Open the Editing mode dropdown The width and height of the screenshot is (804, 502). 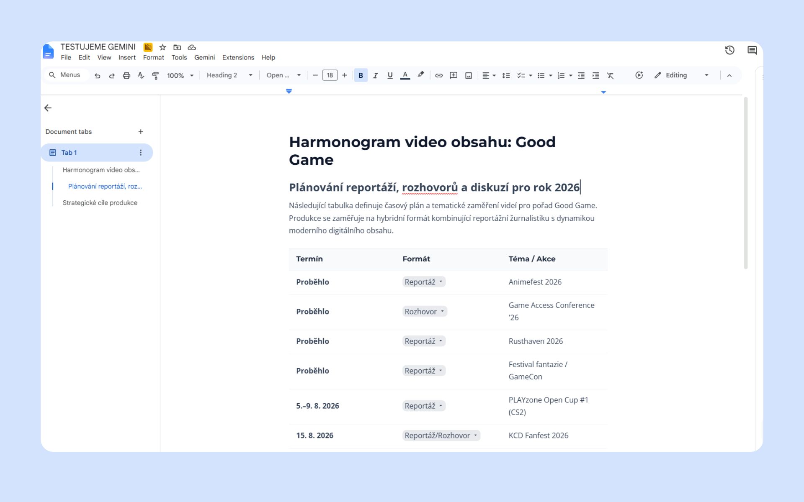pos(681,75)
